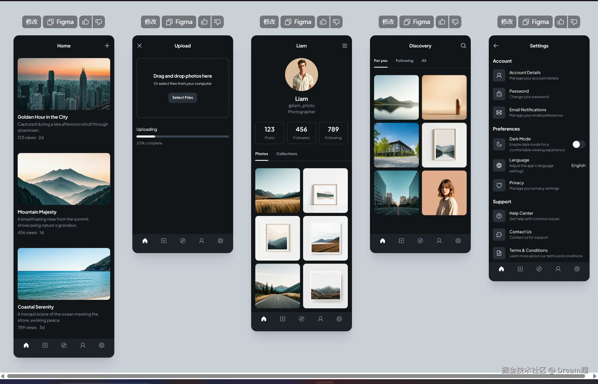The width and height of the screenshot is (598, 384).
Task: Change Language value English
Action: (x=578, y=165)
